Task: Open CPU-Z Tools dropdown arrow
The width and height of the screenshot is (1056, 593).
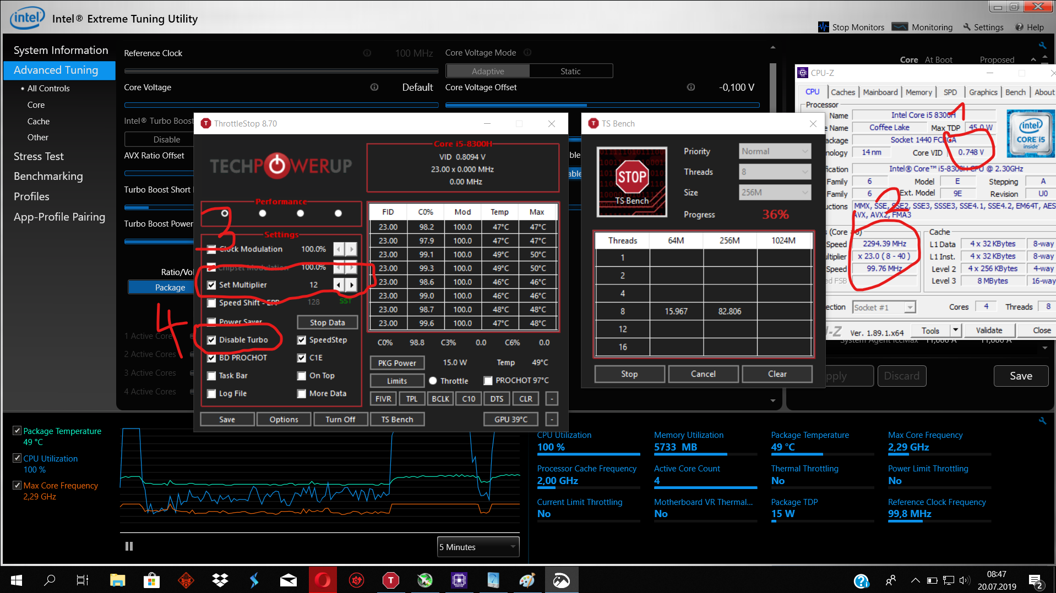Action: [956, 330]
